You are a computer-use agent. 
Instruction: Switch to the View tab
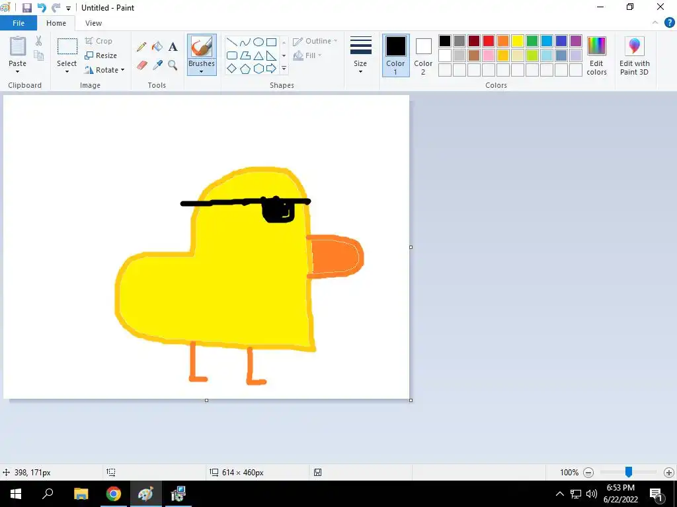tap(93, 23)
